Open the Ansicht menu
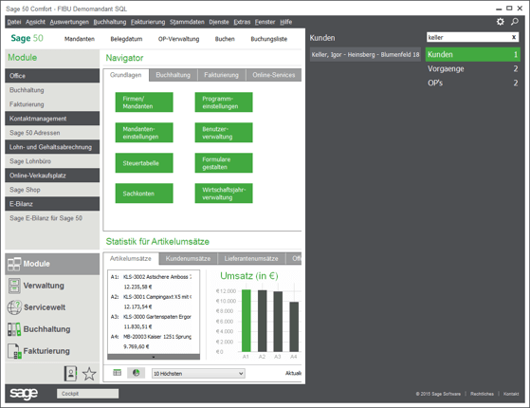 (x=35, y=22)
